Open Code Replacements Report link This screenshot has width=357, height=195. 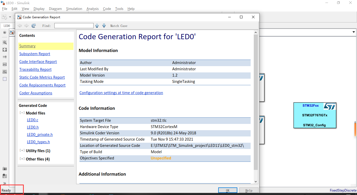point(42,85)
